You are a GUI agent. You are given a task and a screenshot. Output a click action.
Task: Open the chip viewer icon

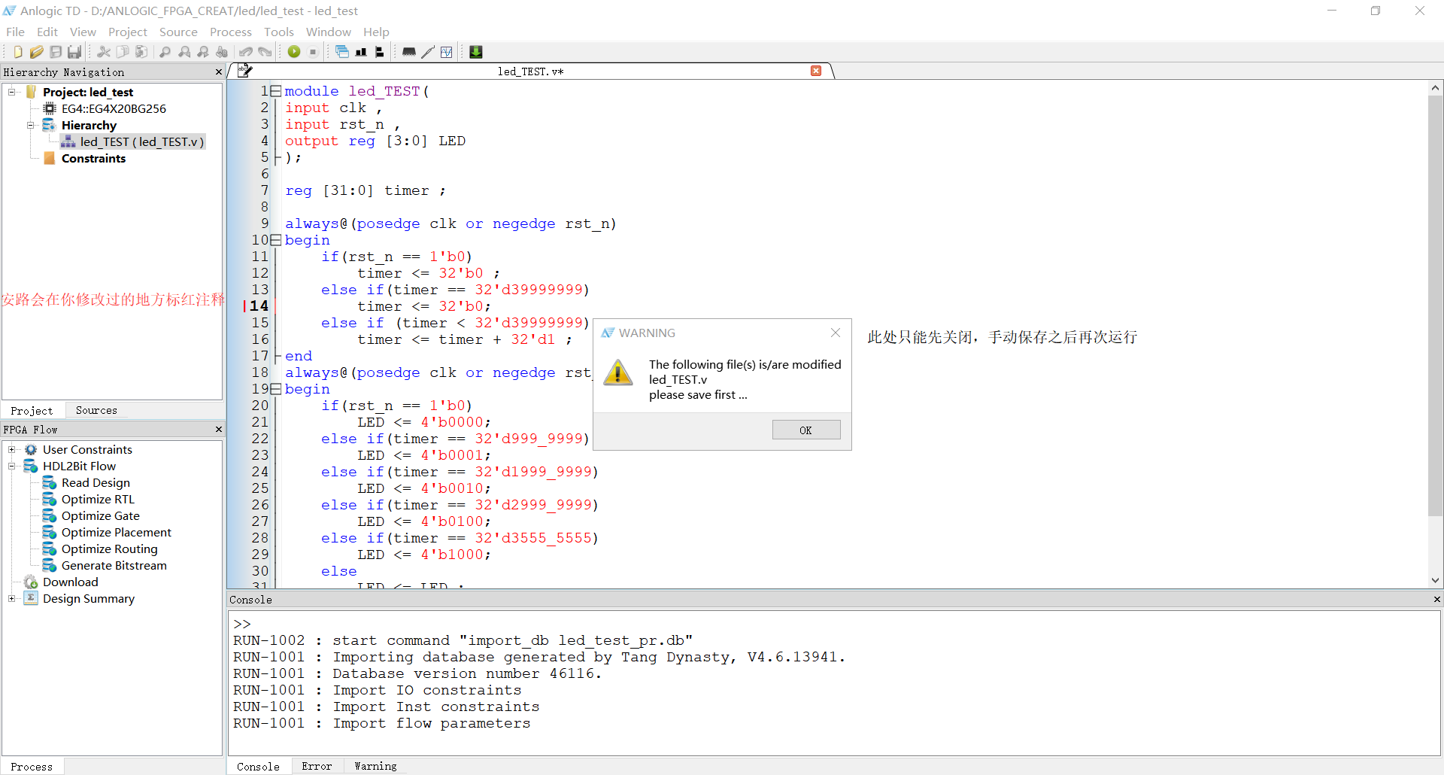(409, 52)
